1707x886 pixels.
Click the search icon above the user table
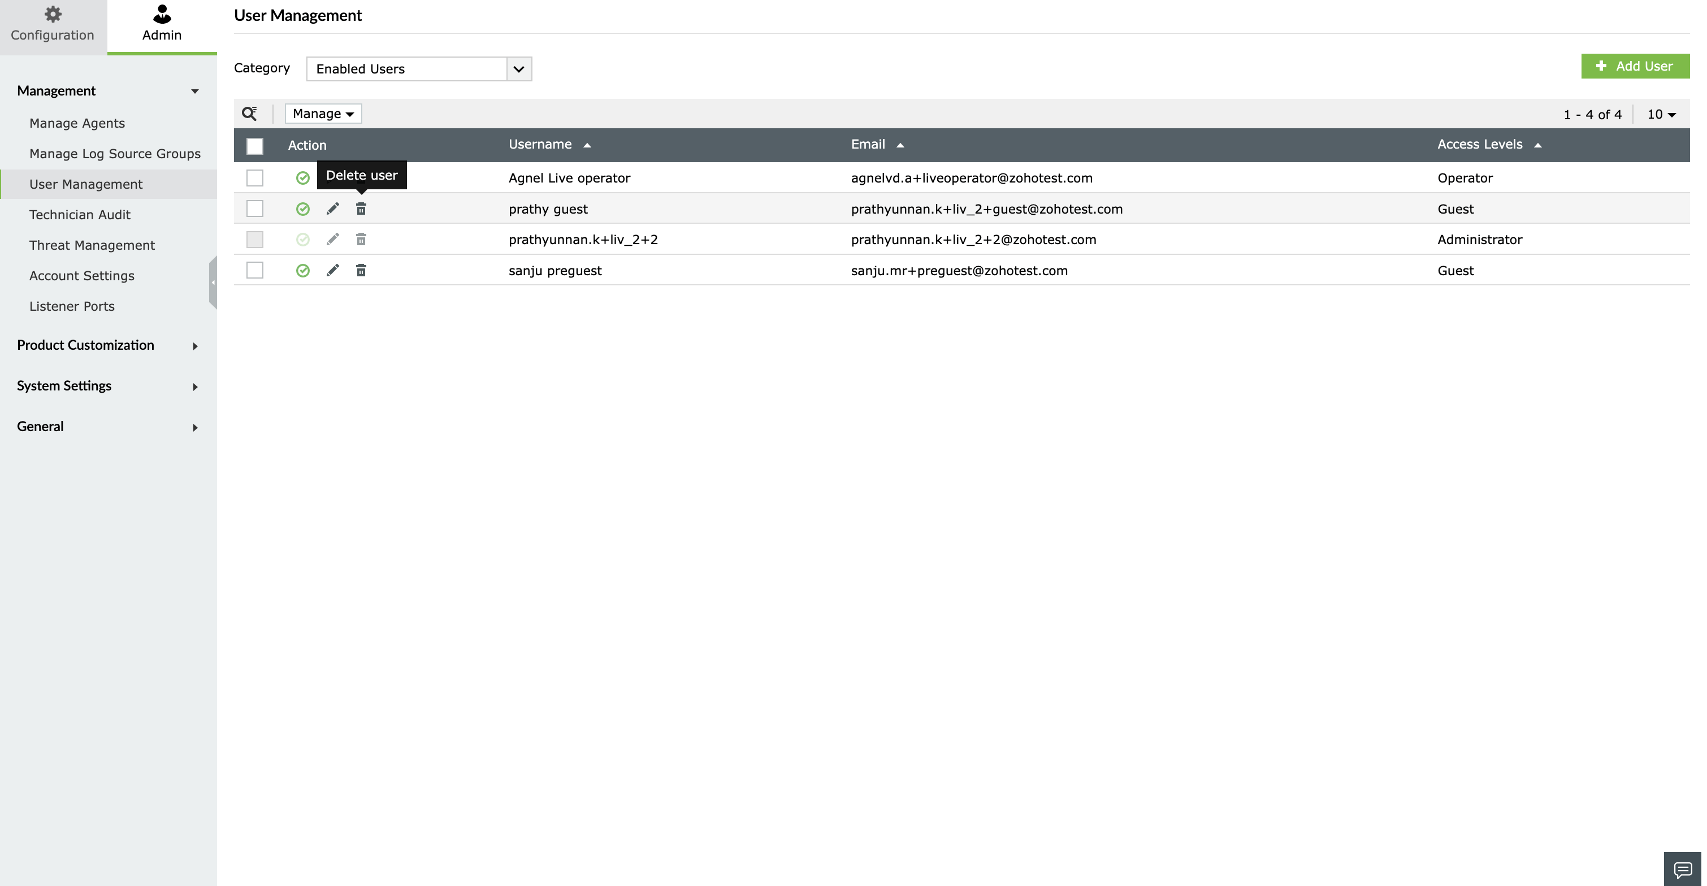tap(249, 114)
